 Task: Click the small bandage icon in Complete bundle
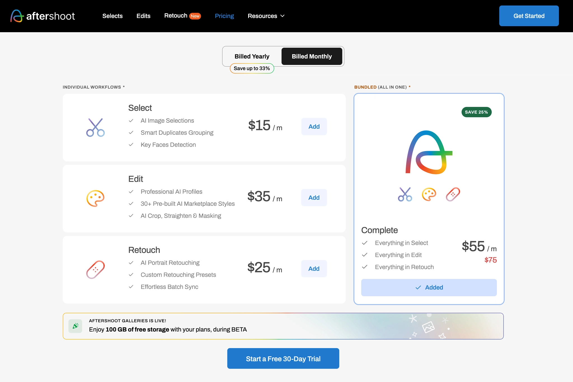pos(453,194)
